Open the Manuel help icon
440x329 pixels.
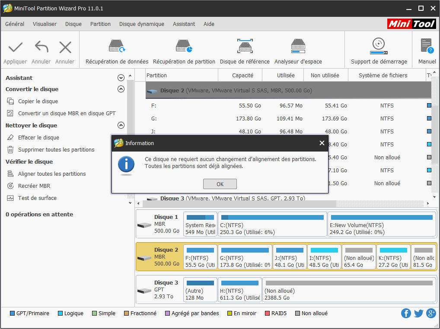pyautogui.click(x=427, y=46)
